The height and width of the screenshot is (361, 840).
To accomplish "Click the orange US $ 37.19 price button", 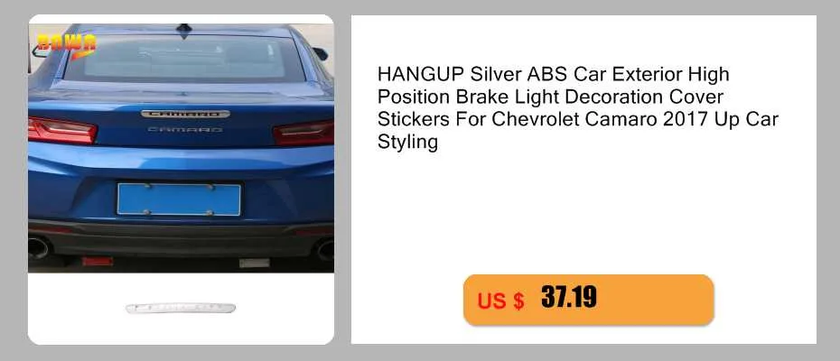I will [588, 300].
